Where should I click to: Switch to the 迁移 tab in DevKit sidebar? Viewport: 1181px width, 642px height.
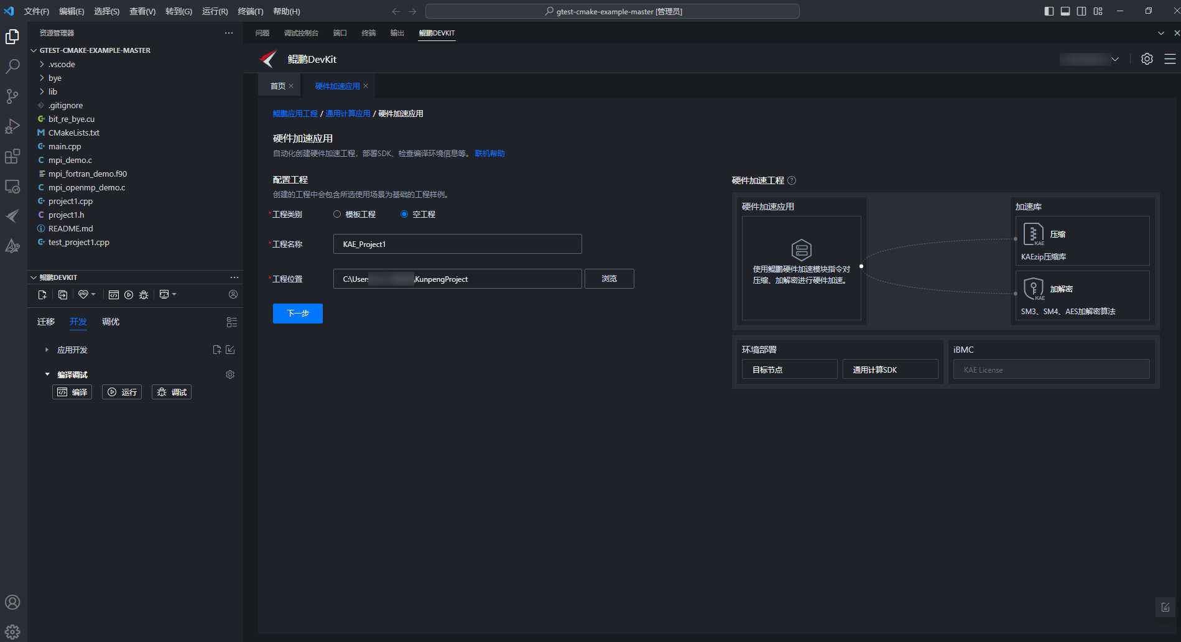click(x=46, y=322)
